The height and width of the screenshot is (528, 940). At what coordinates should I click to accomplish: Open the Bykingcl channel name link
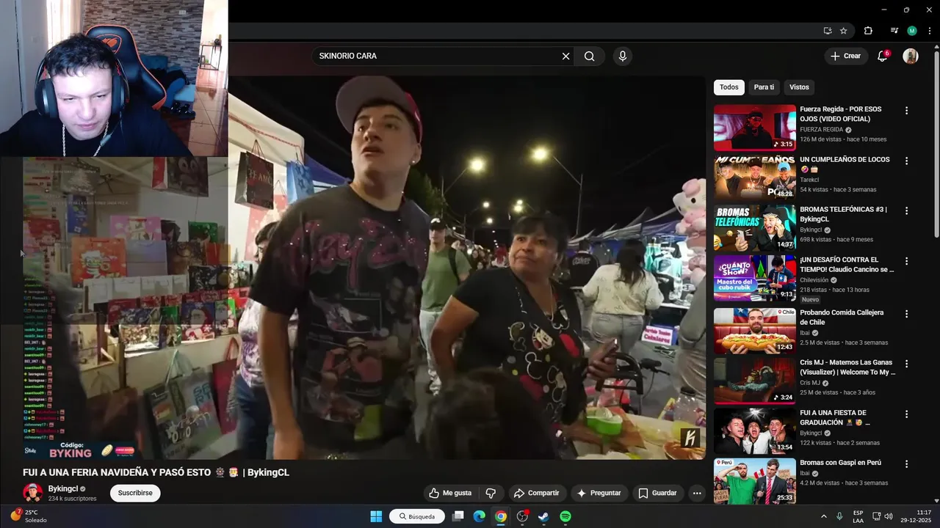pyautogui.click(x=63, y=488)
